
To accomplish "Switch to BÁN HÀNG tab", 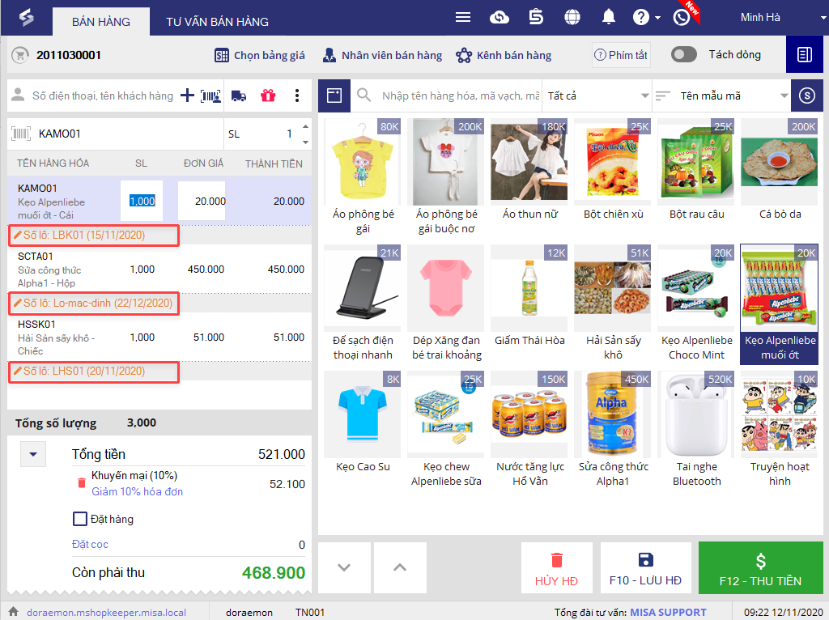I will 101,22.
